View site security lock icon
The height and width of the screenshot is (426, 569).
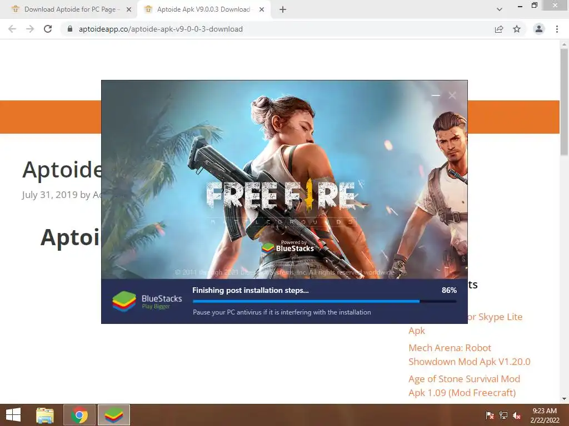(70, 29)
